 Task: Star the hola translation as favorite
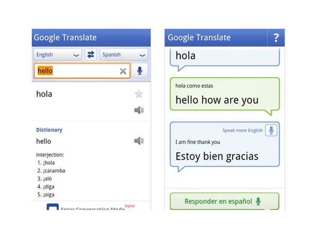139,94
